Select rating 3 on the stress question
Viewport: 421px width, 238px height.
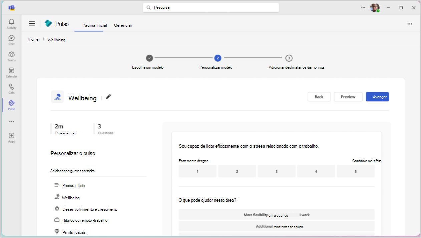[277, 171]
